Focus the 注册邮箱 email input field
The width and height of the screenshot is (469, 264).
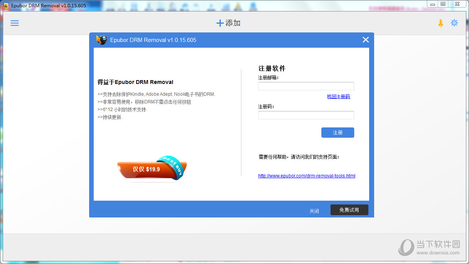306,86
